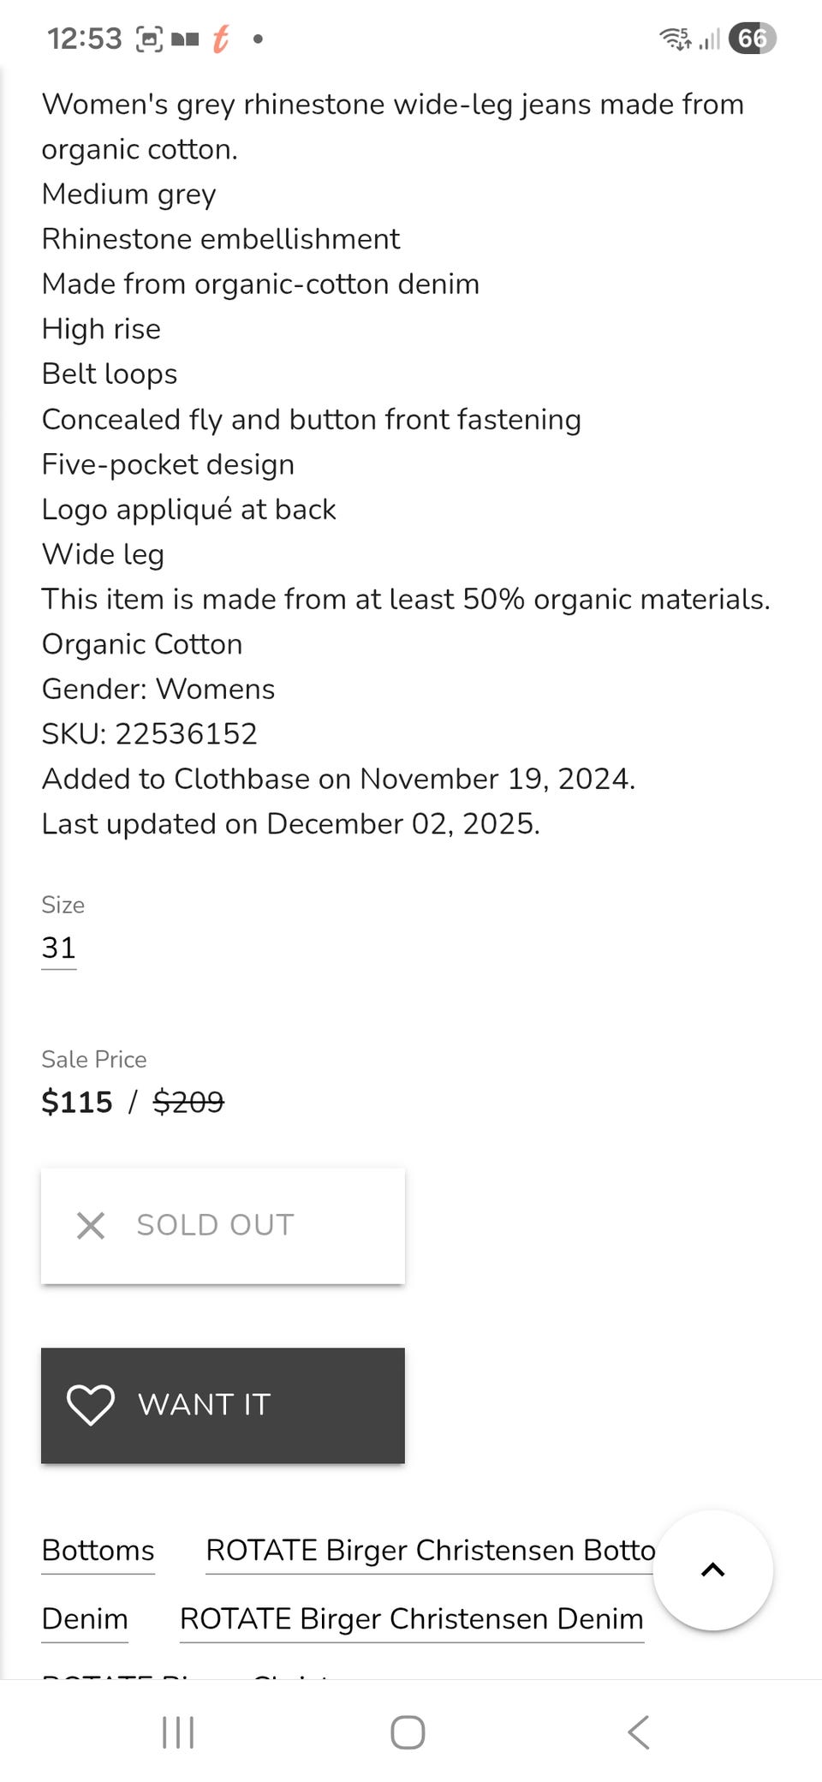Click the Sold Out button label
The image size is (822, 1782).
[x=215, y=1225]
